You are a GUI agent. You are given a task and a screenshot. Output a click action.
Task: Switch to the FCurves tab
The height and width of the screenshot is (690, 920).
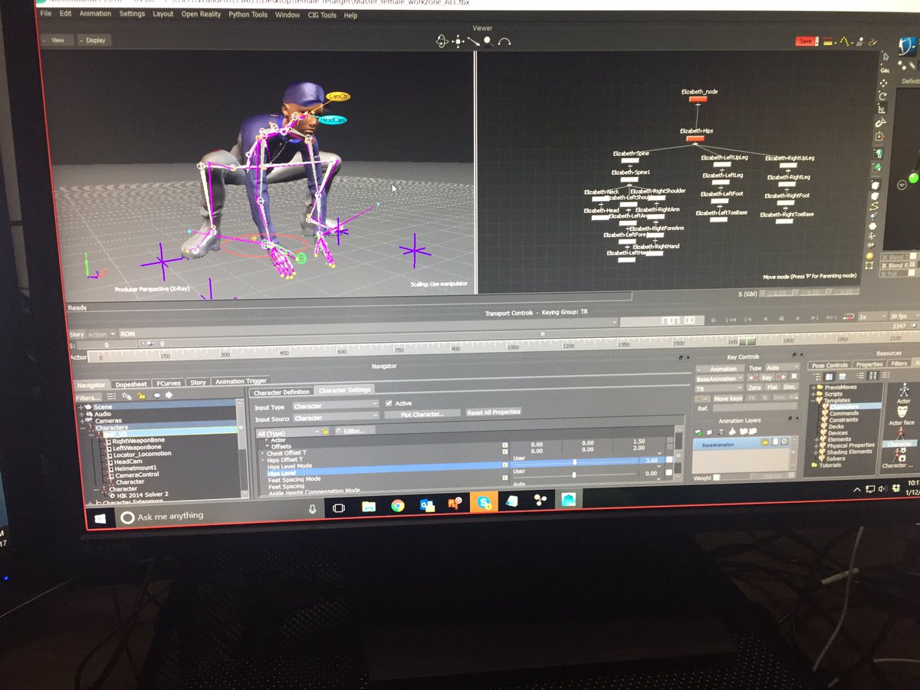[x=168, y=383]
